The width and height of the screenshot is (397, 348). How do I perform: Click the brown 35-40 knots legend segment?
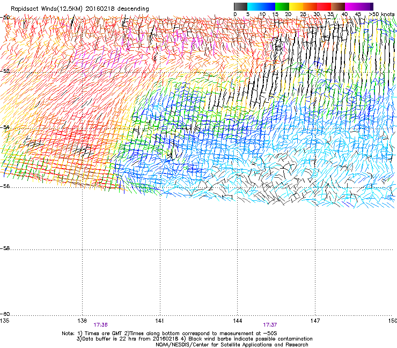click(338, 6)
